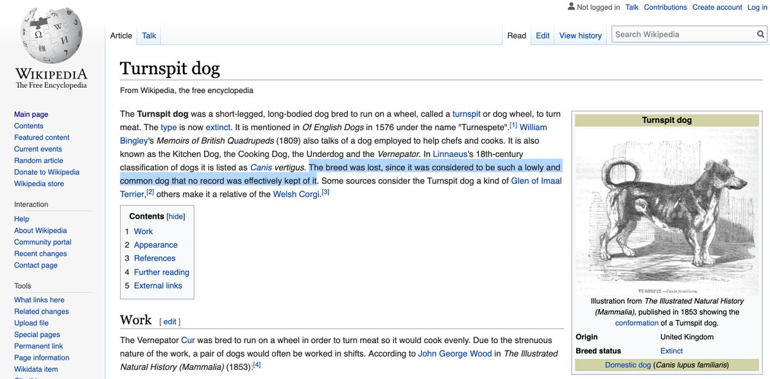Load a Random article from sidebar
The width and height of the screenshot is (770, 379).
click(38, 160)
